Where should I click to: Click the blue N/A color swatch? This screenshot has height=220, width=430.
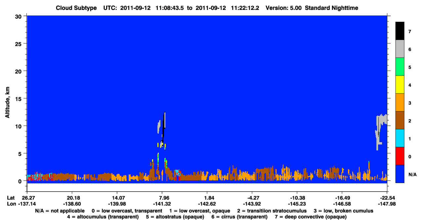pos(400,174)
